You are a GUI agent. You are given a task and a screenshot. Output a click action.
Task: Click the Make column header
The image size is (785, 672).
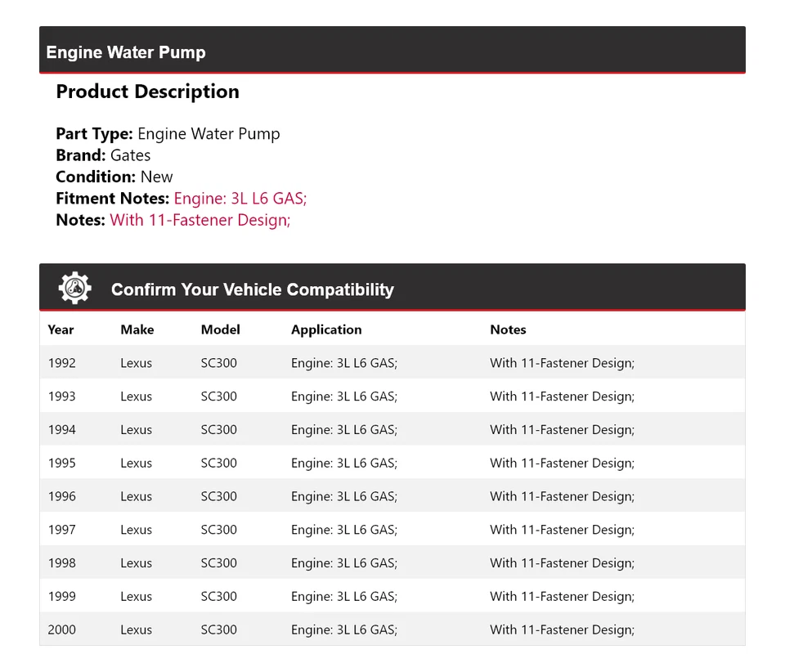137,329
